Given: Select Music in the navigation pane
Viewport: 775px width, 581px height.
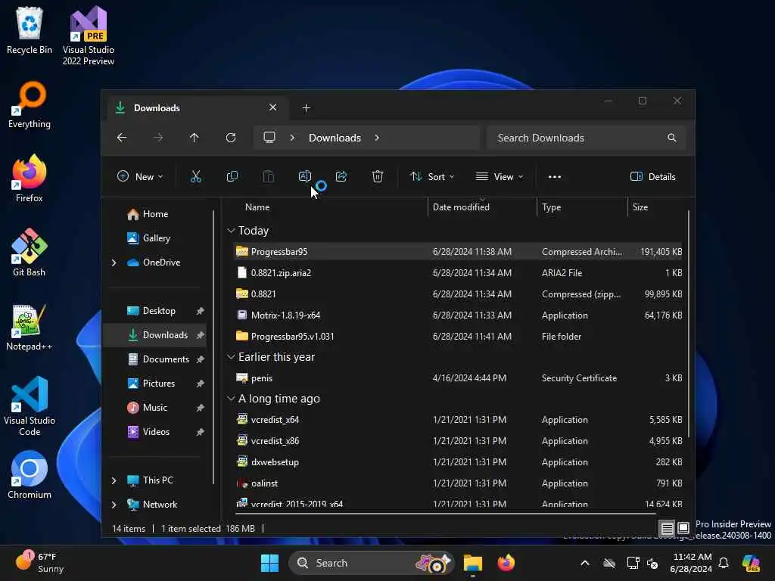Looking at the screenshot, I should click(154, 408).
